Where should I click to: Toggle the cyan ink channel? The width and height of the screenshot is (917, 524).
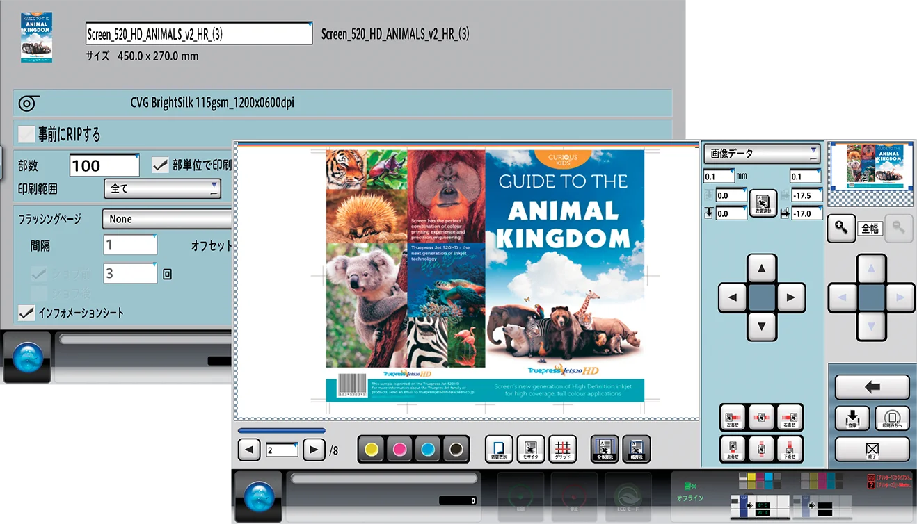(x=428, y=450)
